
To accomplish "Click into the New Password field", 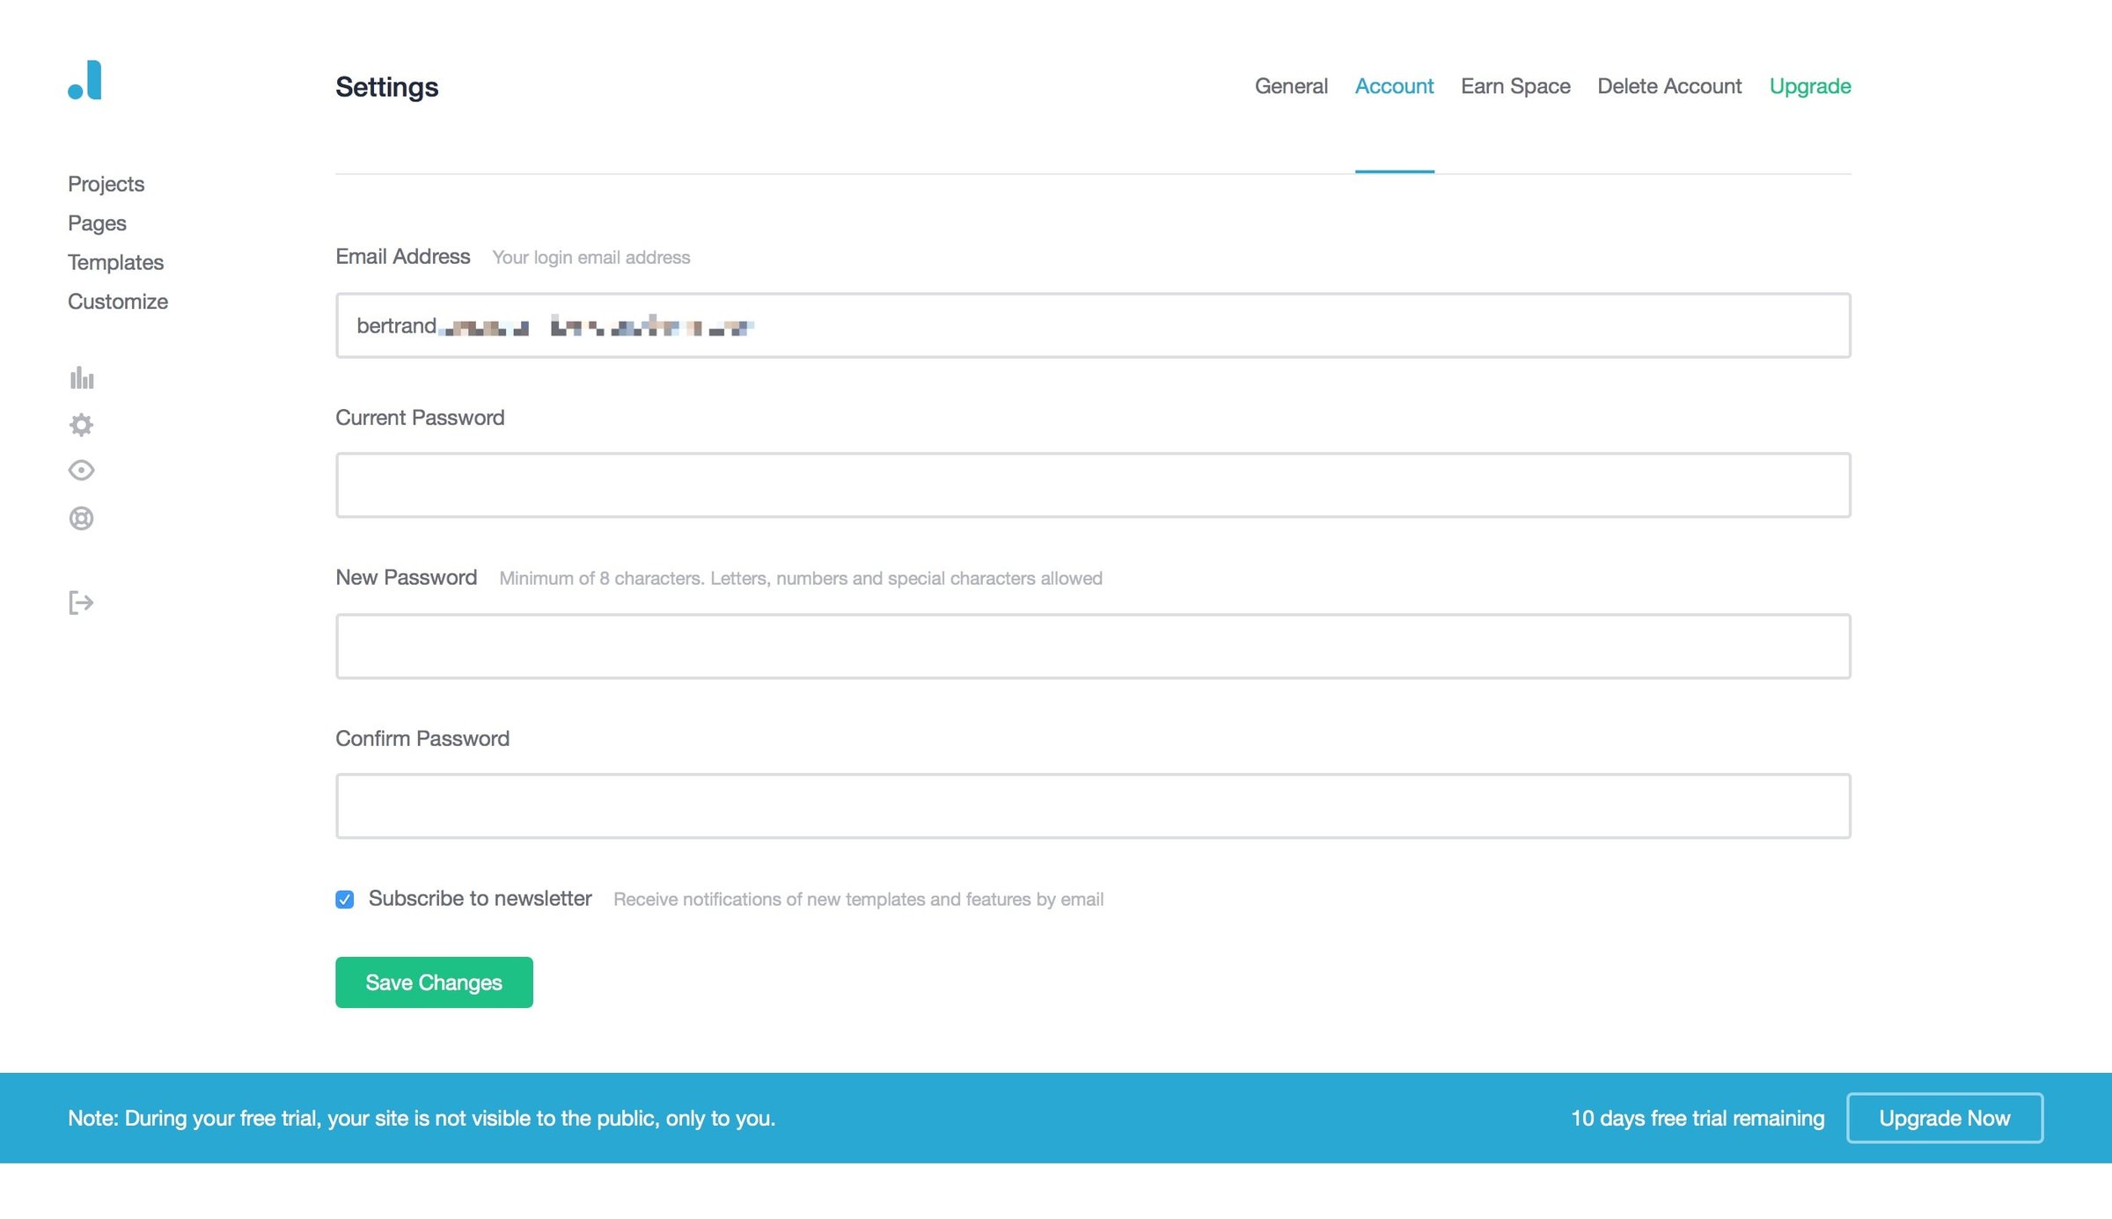I will click(x=1093, y=646).
